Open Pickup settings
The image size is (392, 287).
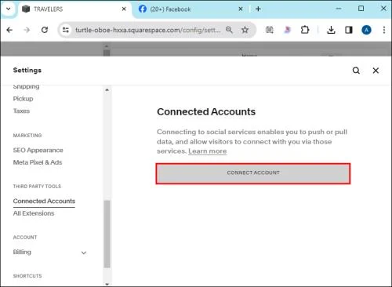(x=23, y=99)
